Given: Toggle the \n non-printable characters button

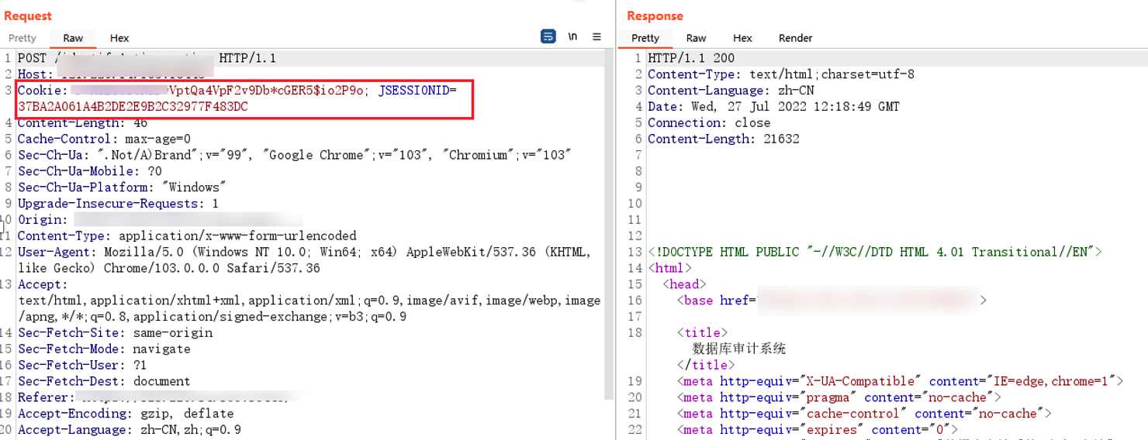Looking at the screenshot, I should tap(572, 36).
